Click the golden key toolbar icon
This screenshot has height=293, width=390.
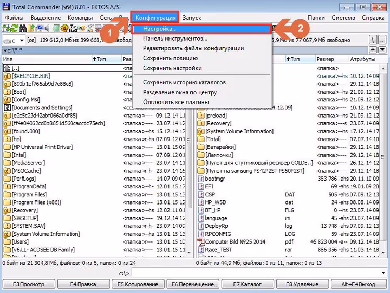tap(82, 28)
